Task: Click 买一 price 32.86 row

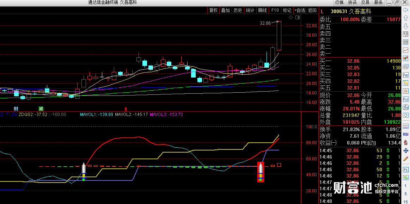Action: 360,61
